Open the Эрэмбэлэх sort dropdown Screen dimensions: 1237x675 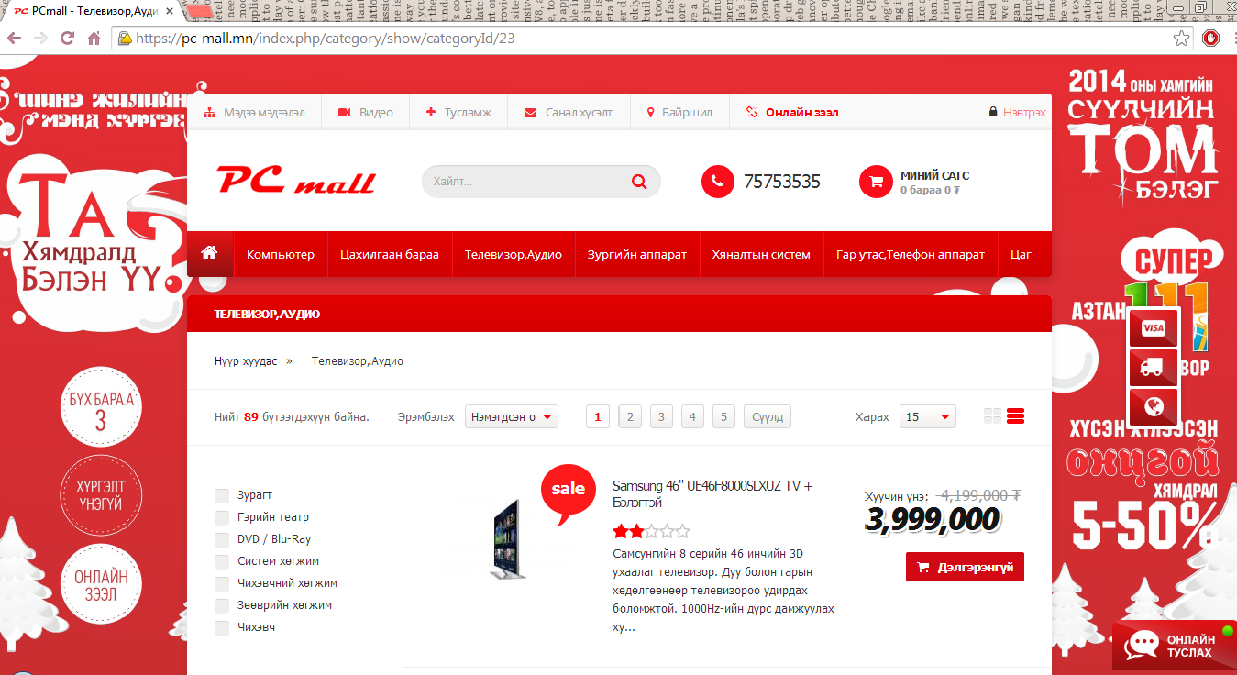512,416
